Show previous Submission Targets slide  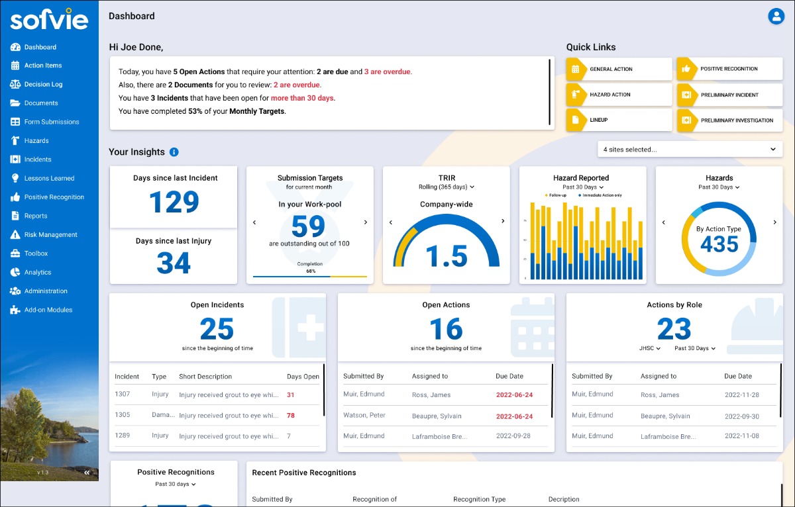click(x=254, y=222)
